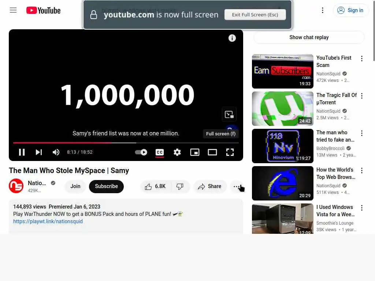Seek on the video progress bar

click(126, 143)
